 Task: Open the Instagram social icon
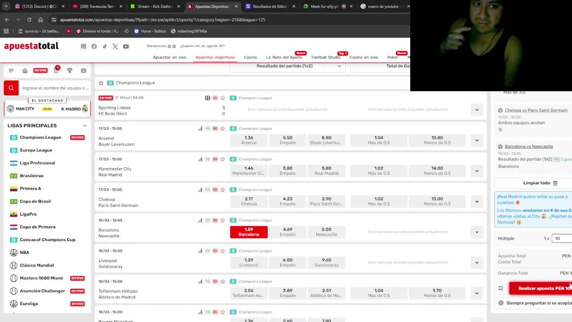coord(84,47)
